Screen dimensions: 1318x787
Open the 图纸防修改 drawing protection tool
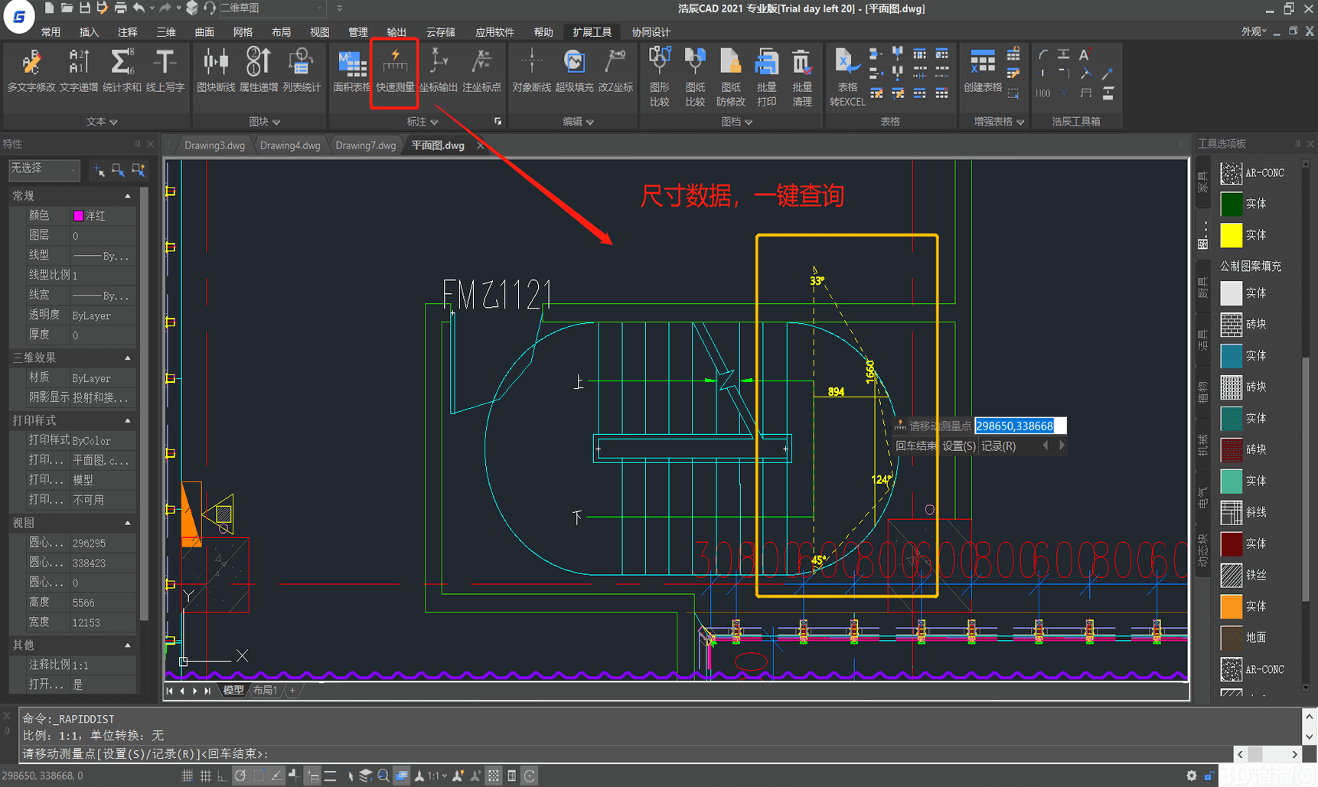point(731,76)
